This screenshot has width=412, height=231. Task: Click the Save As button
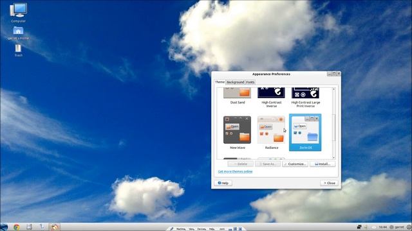pos(268,164)
